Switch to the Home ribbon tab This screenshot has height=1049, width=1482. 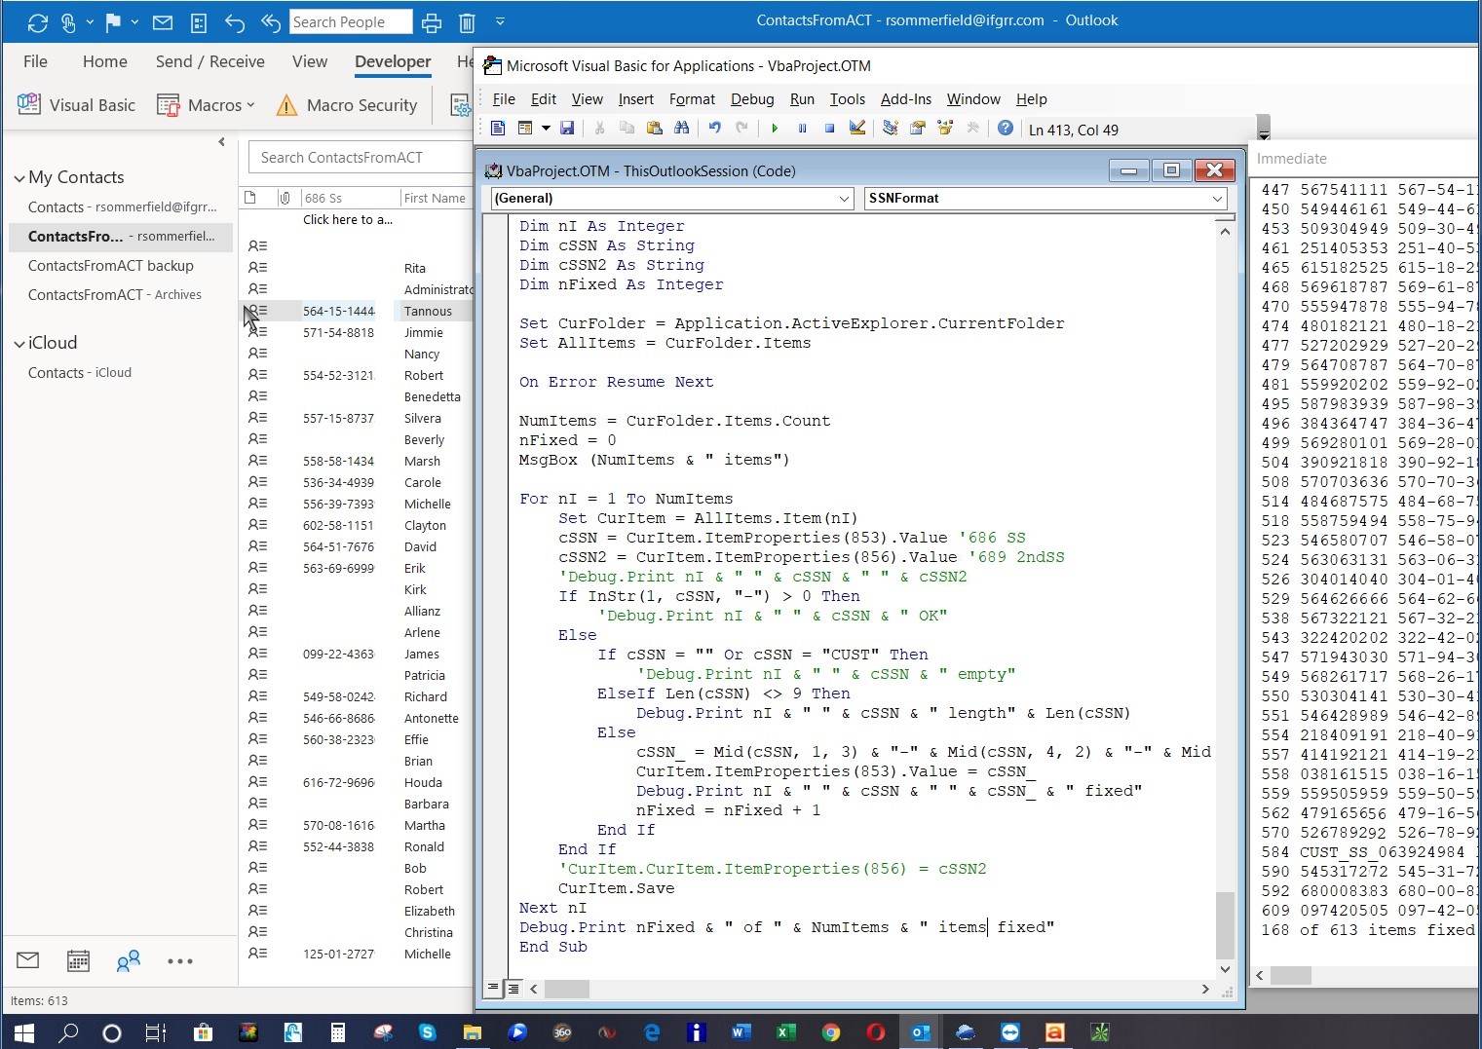tap(105, 61)
